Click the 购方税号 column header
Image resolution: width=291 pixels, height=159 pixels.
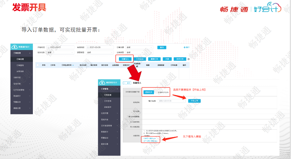click(x=94, y=65)
